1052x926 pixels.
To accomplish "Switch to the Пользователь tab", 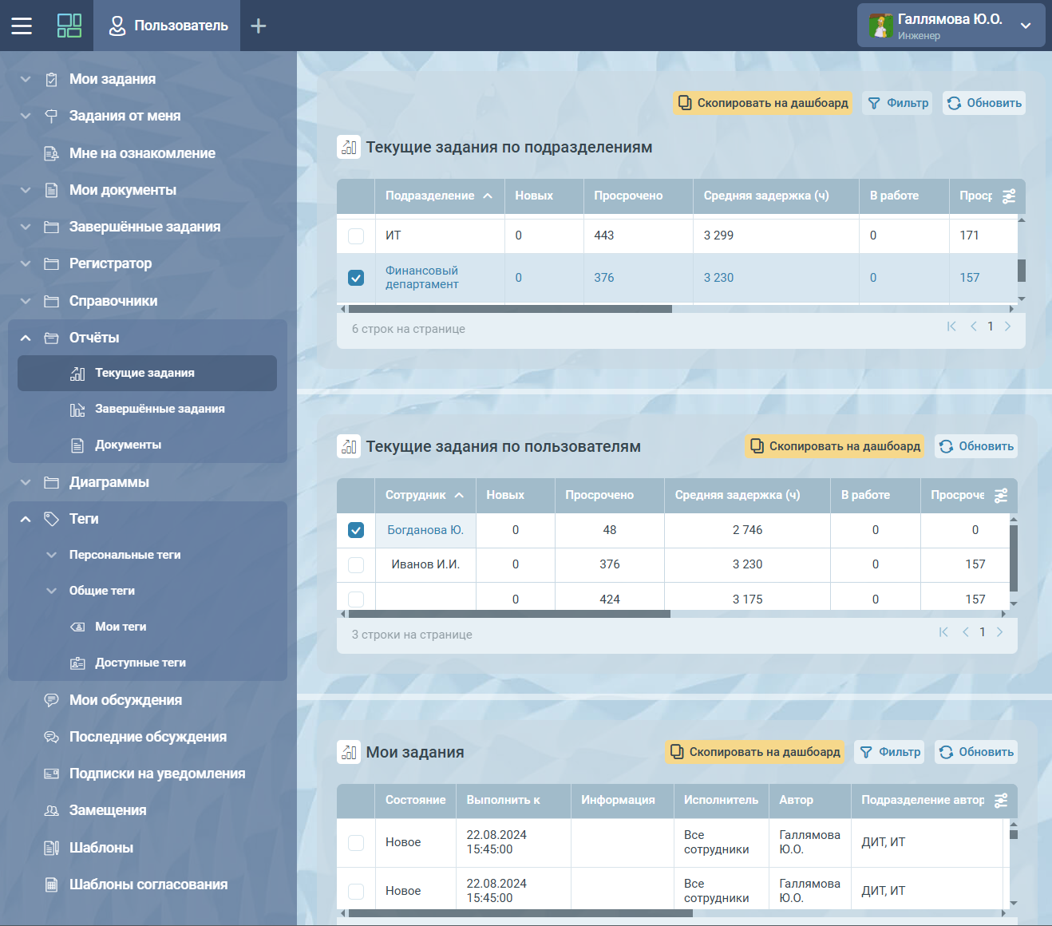I will (x=168, y=26).
